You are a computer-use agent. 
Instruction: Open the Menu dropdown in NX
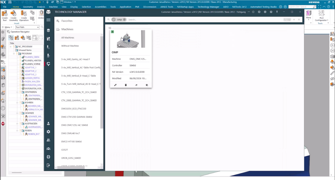point(7,27)
